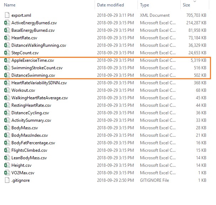Click the .gitignore file icon
This screenshot has width=216, height=205.
pyautogui.click(x=7, y=180)
